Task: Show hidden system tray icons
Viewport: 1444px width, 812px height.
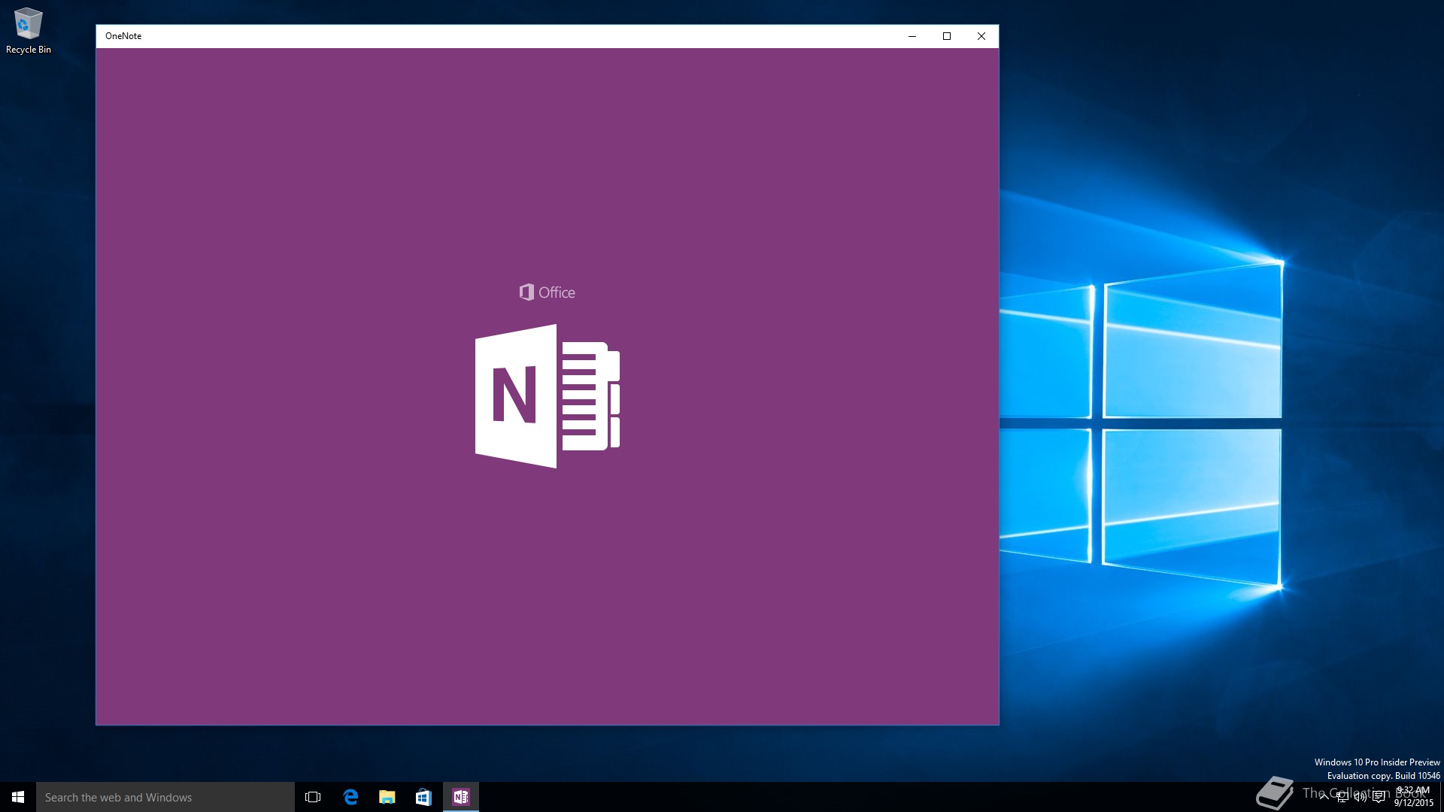Action: click(1324, 797)
